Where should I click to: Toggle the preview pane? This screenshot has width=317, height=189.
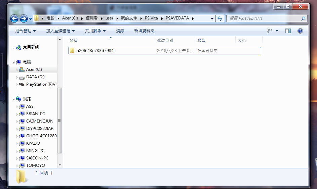click(288, 31)
